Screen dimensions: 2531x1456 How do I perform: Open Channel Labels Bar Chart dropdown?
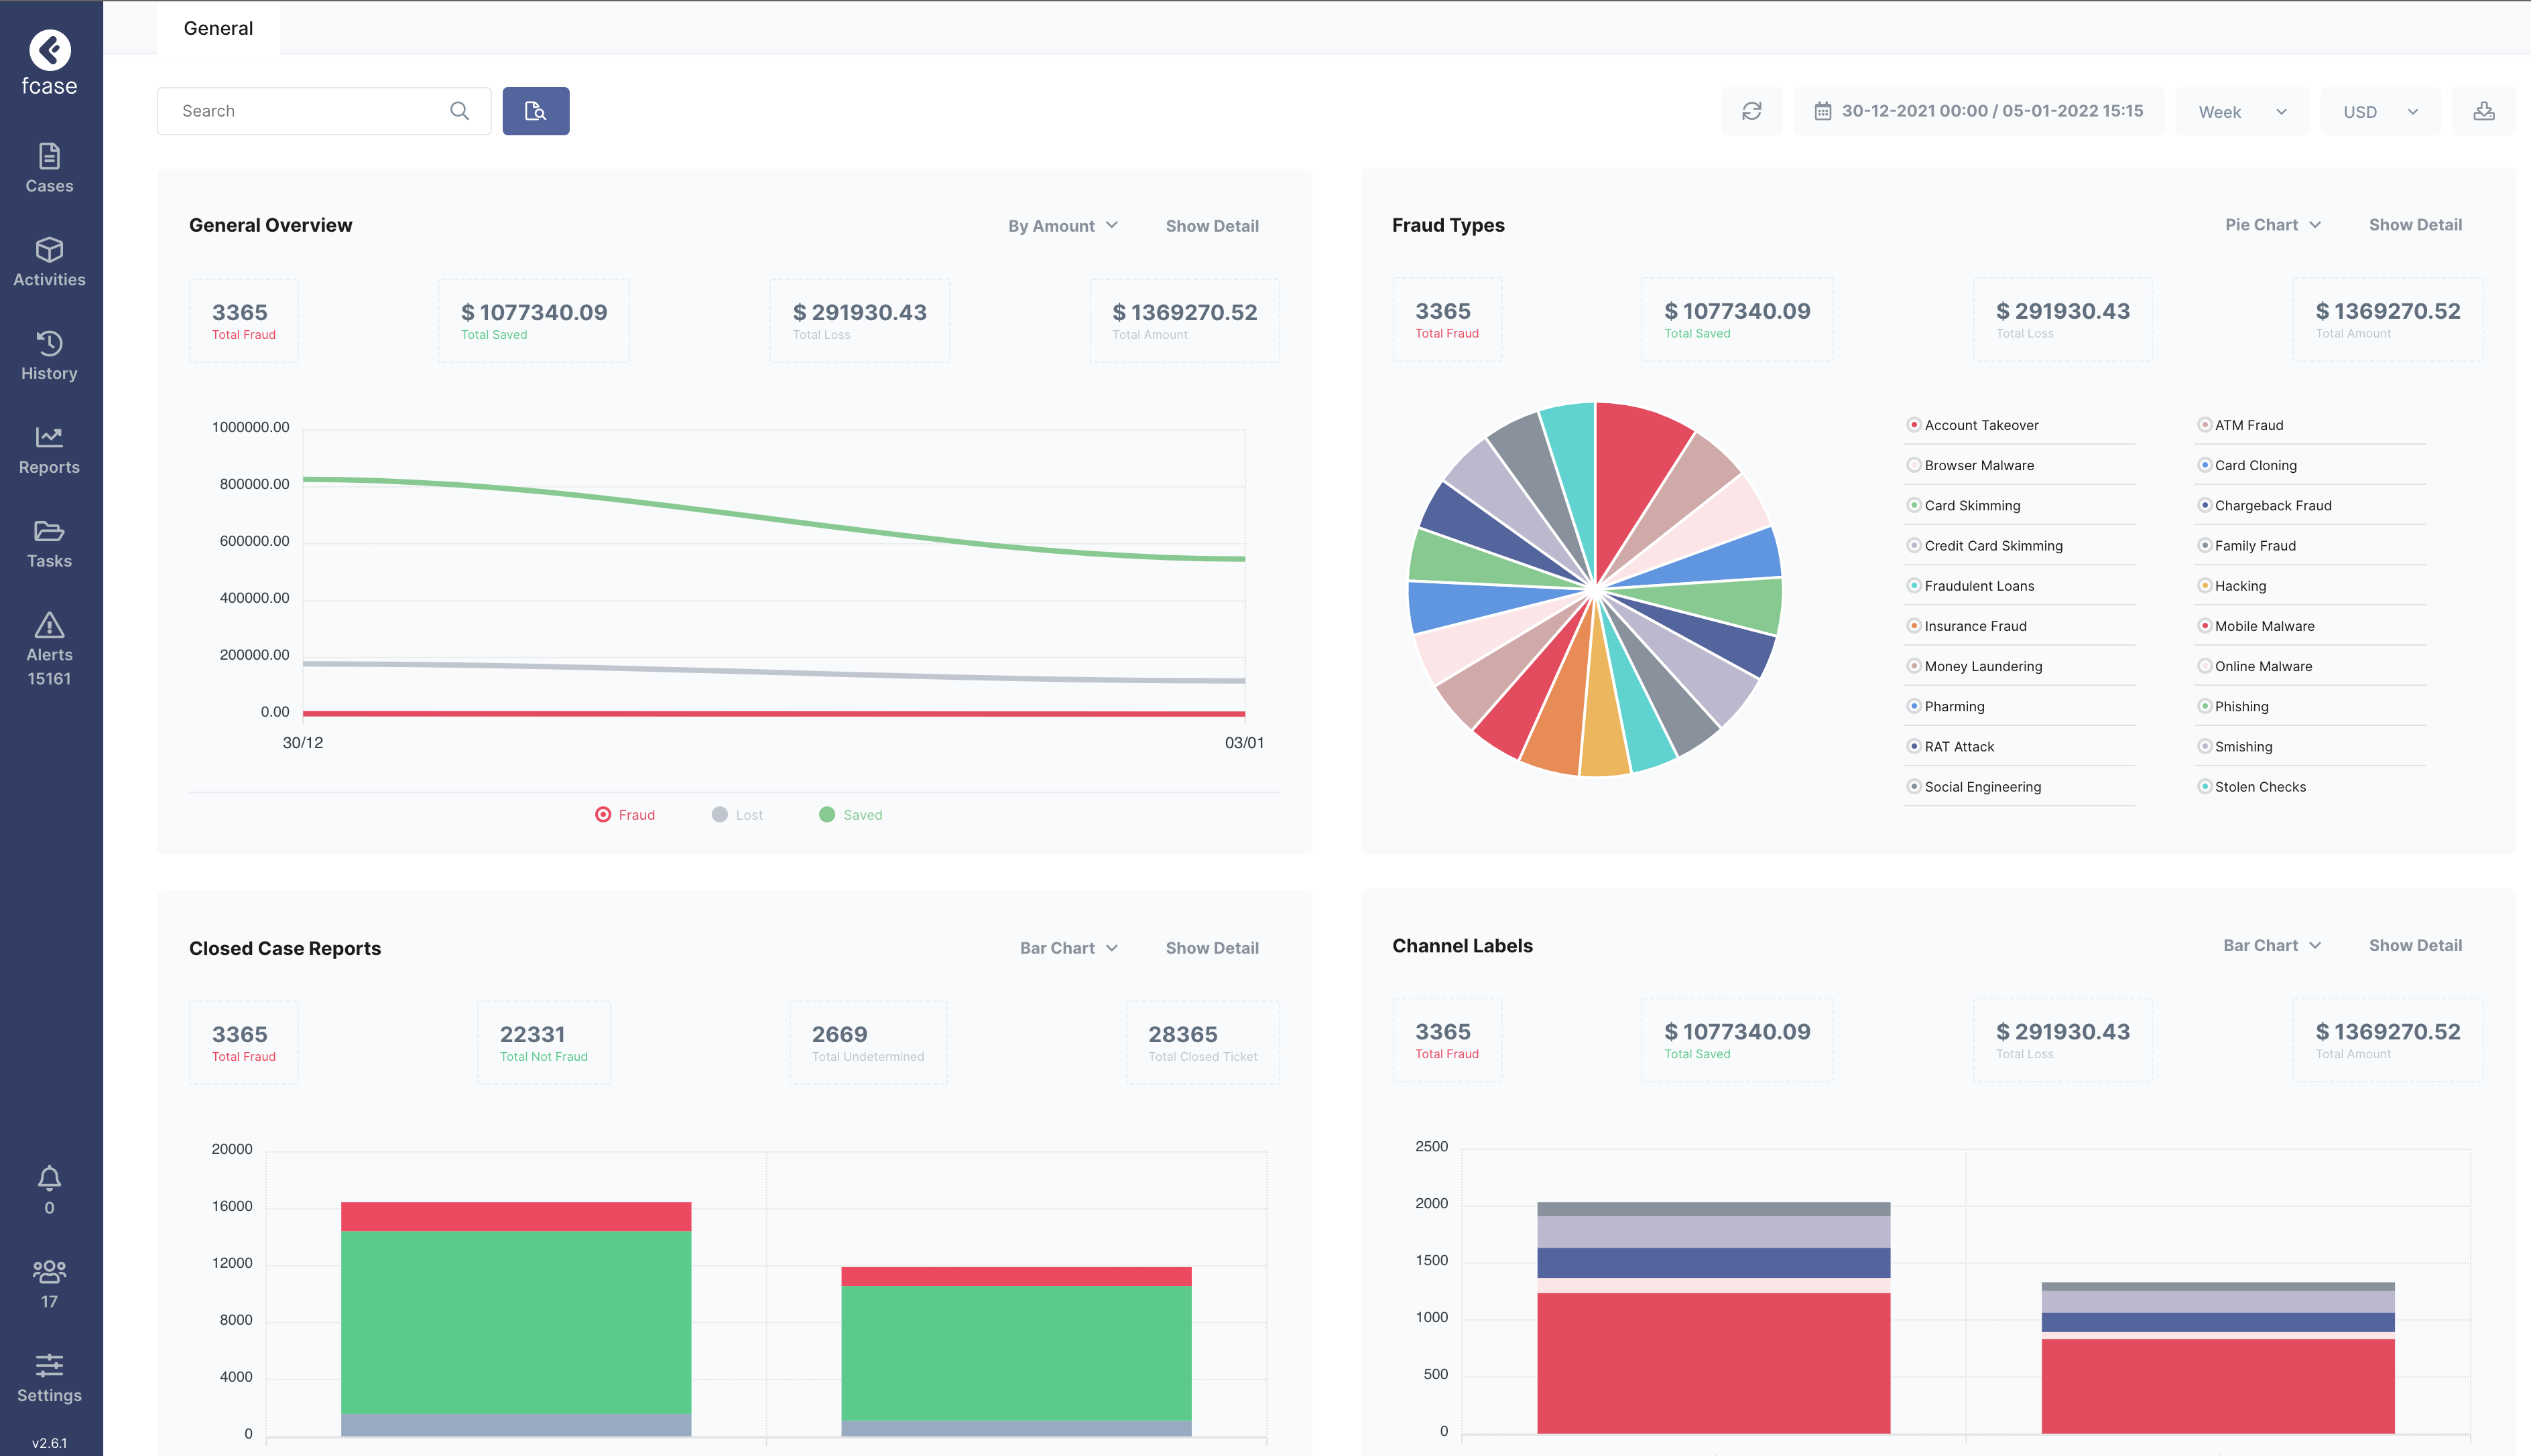tap(2272, 945)
